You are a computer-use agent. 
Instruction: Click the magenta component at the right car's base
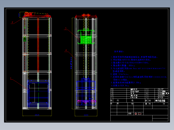point(87,101)
